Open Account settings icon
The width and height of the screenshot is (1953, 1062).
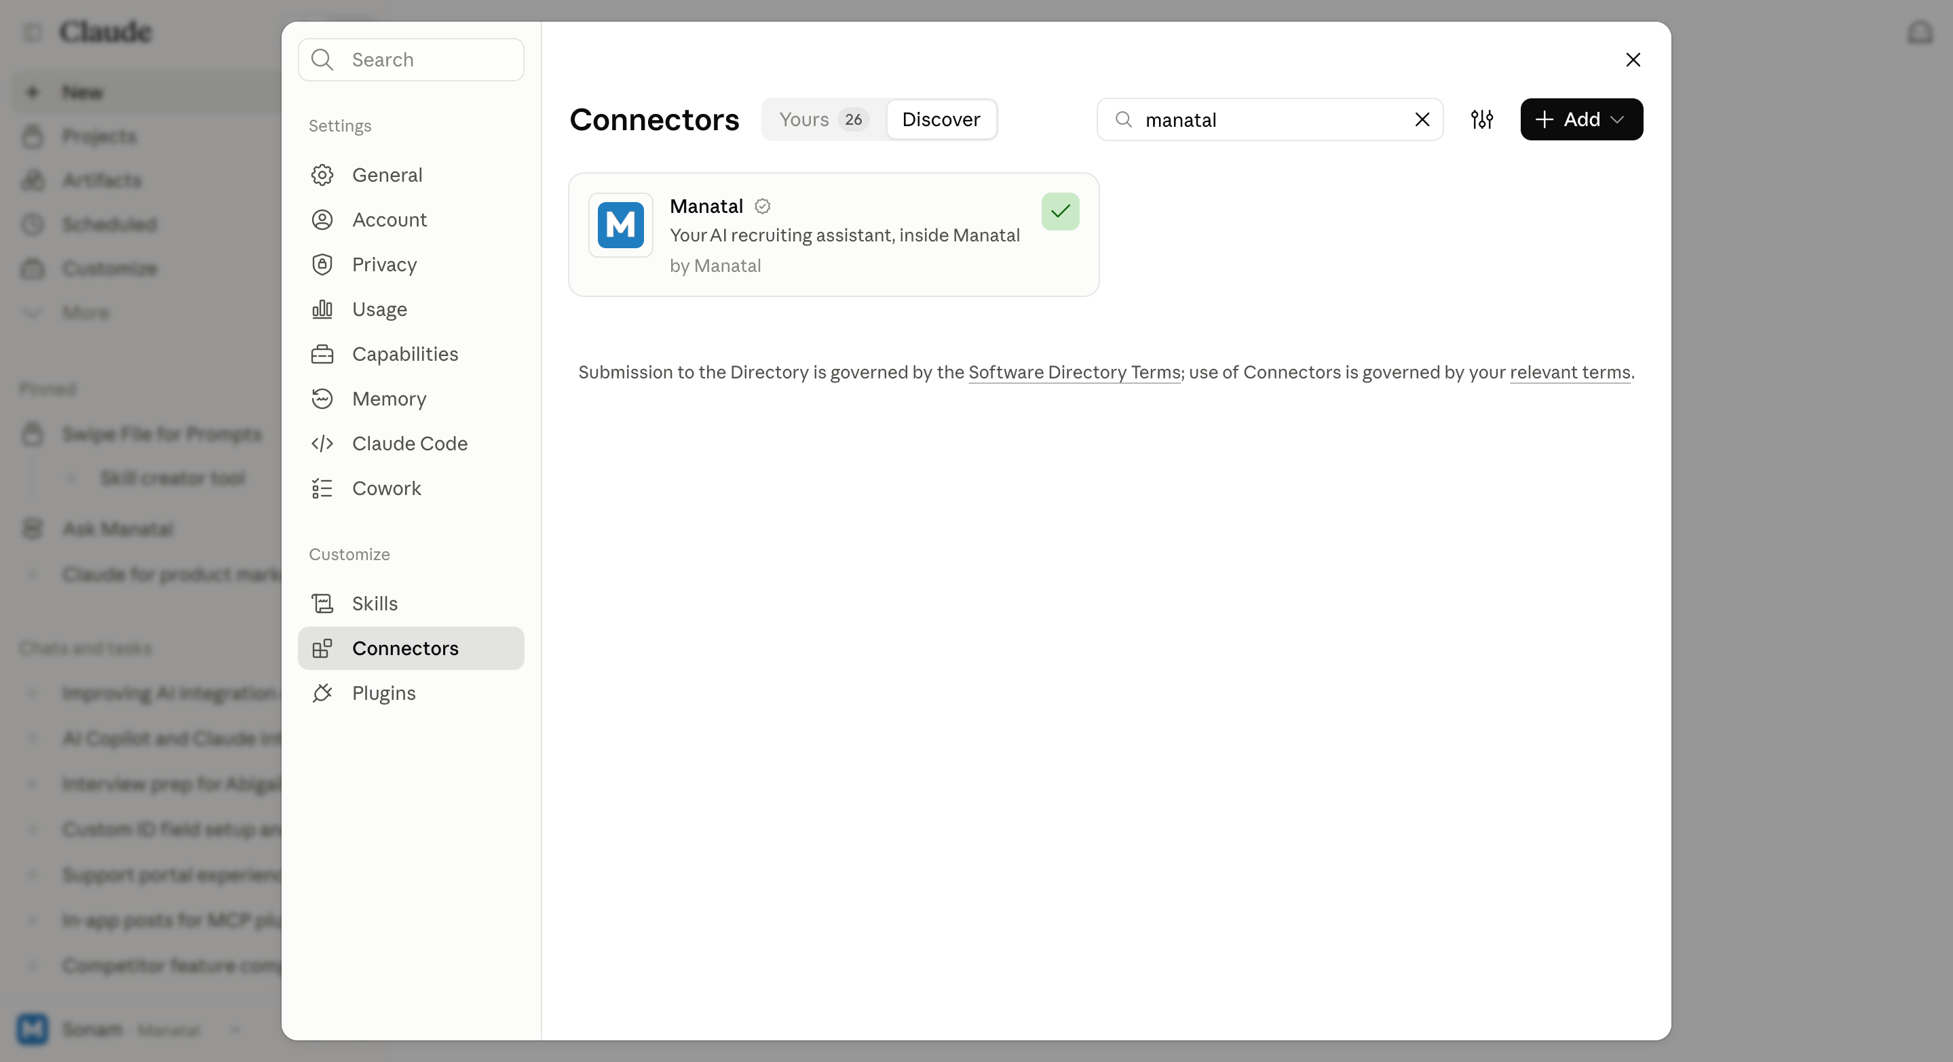click(x=322, y=220)
